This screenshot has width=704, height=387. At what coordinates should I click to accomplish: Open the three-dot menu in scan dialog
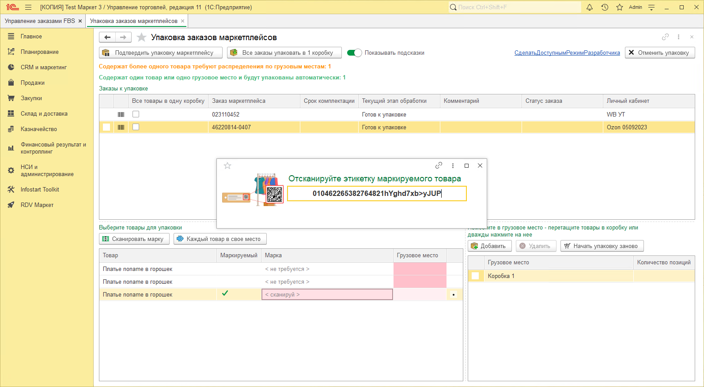453,165
